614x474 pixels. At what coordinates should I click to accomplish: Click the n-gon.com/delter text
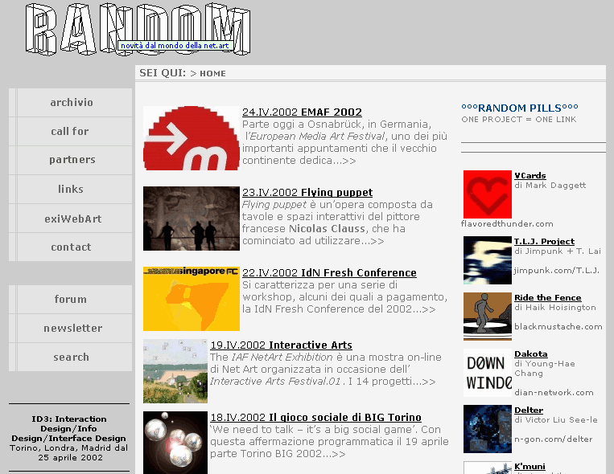(x=553, y=439)
